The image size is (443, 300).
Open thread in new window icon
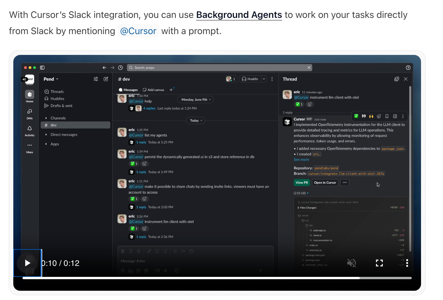pyautogui.click(x=397, y=79)
